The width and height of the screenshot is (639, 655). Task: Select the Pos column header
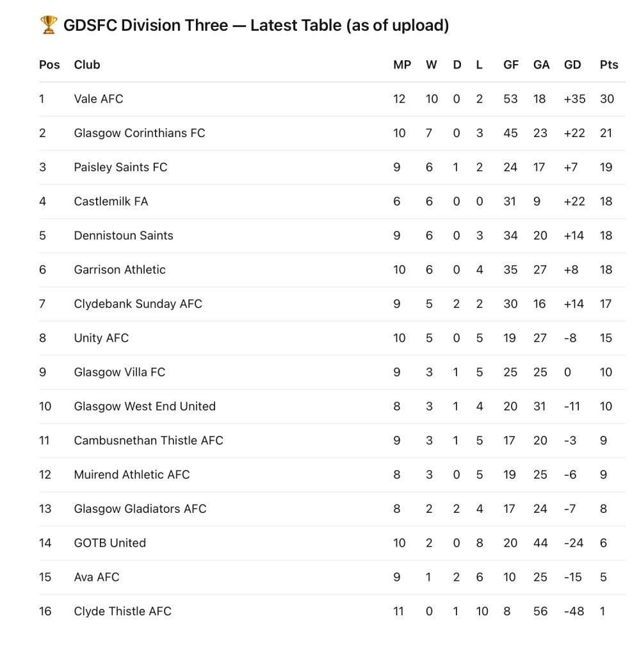49,65
